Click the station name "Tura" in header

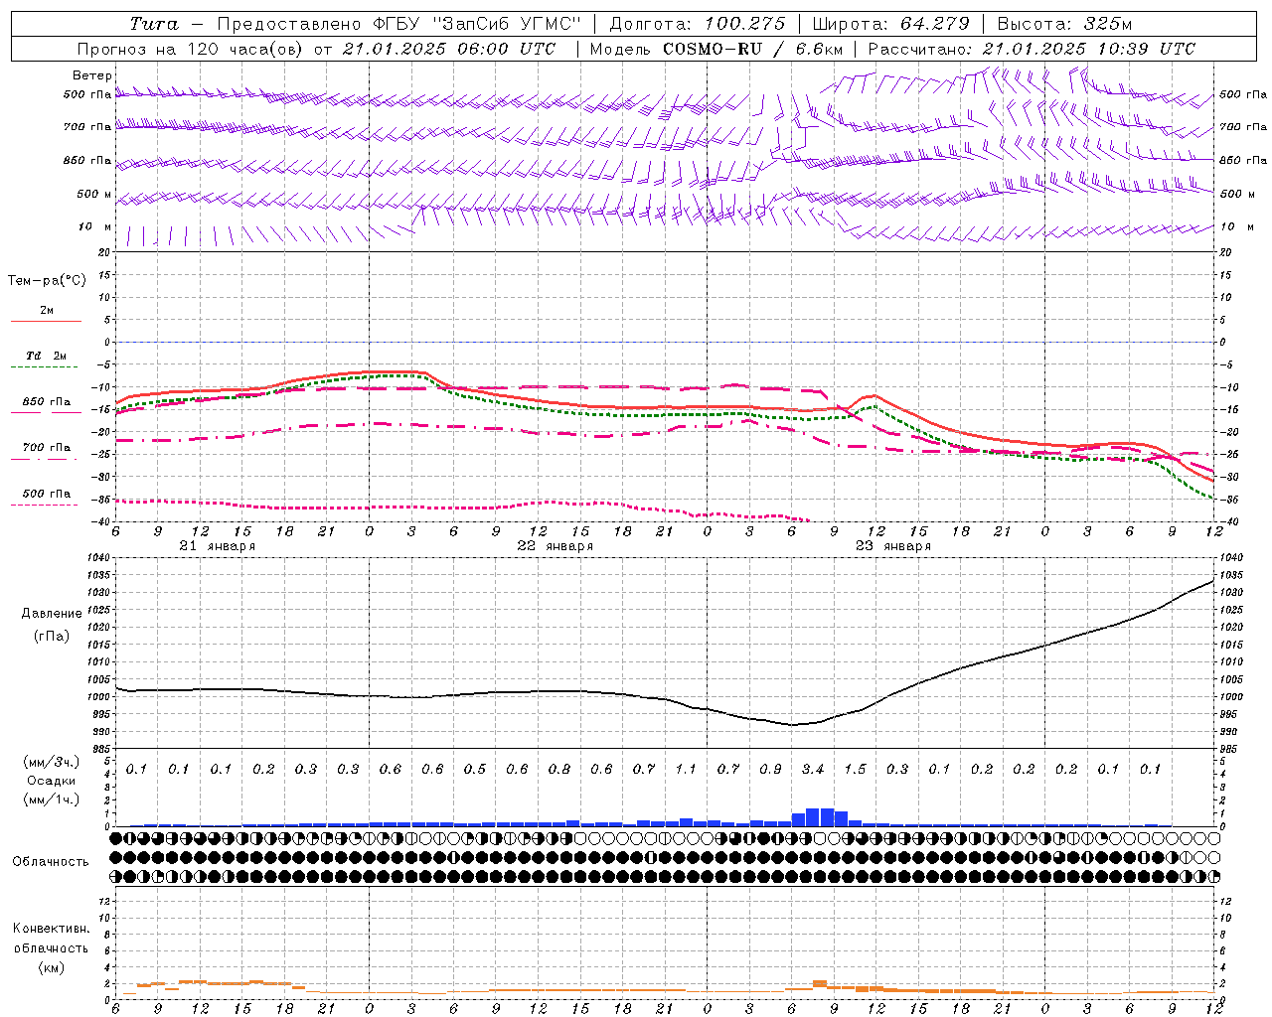tap(154, 24)
